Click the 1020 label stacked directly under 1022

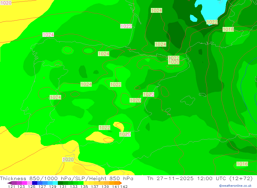[x=174, y=62]
